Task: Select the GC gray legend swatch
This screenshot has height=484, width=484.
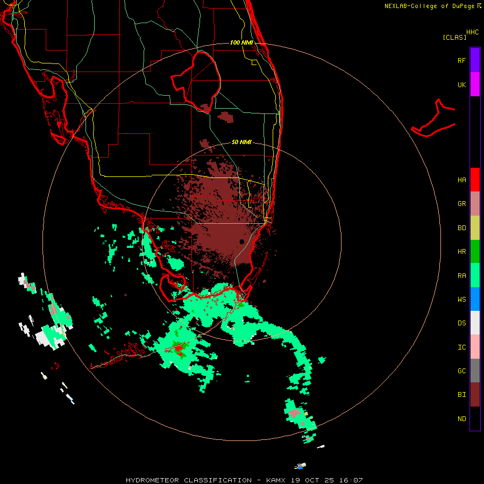Action: pyautogui.click(x=475, y=371)
